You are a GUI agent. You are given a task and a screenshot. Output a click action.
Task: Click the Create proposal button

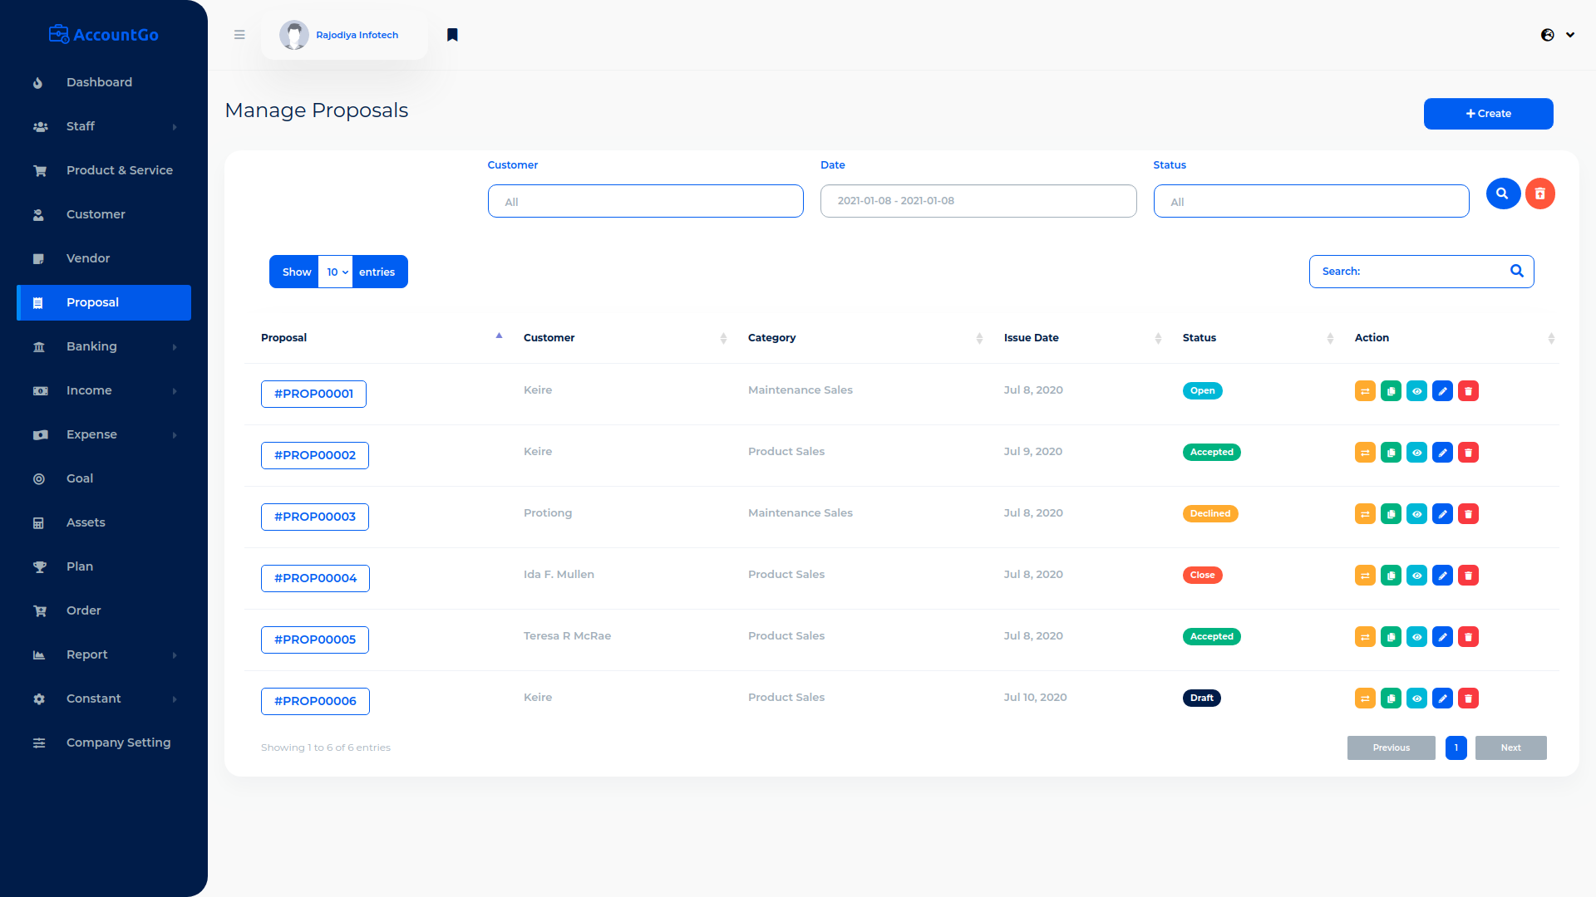tap(1488, 114)
